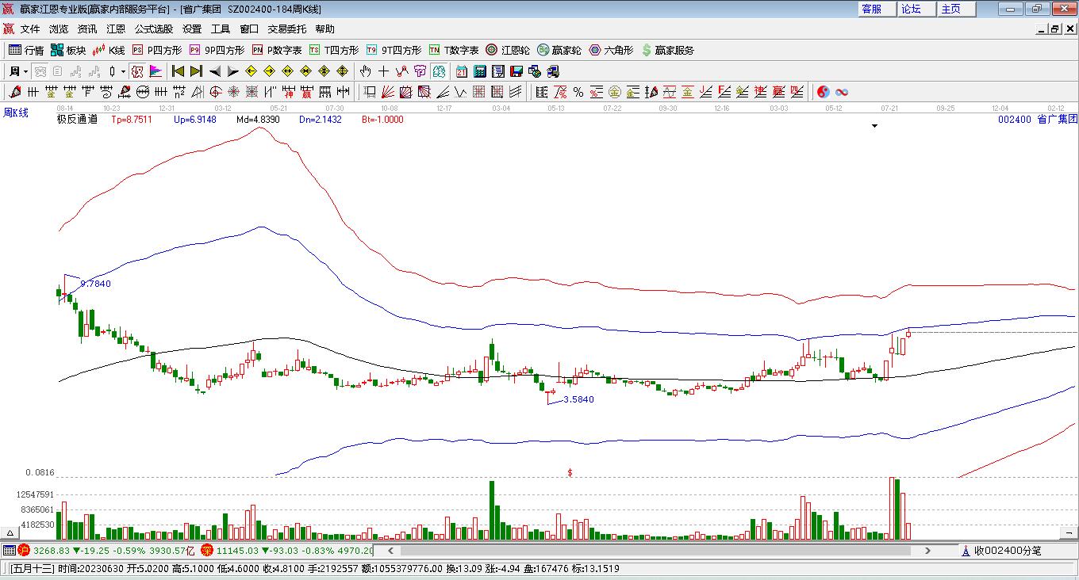Open the candlestick style dropdown arrow
Viewport: 1079px width, 580px height.
[x=123, y=71]
